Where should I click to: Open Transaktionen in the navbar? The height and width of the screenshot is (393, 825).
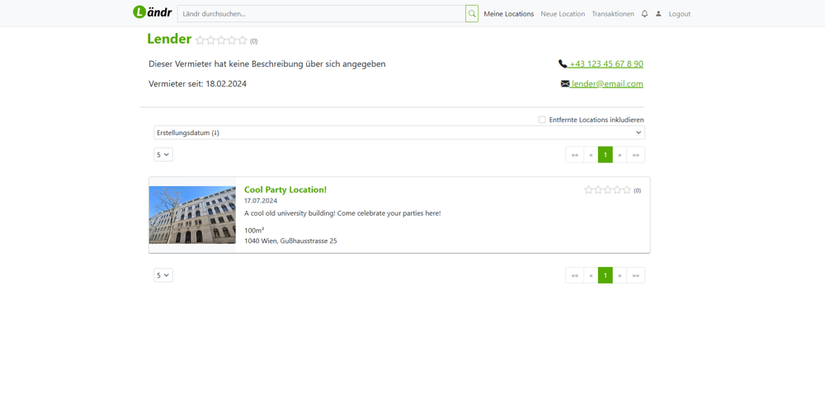(613, 14)
